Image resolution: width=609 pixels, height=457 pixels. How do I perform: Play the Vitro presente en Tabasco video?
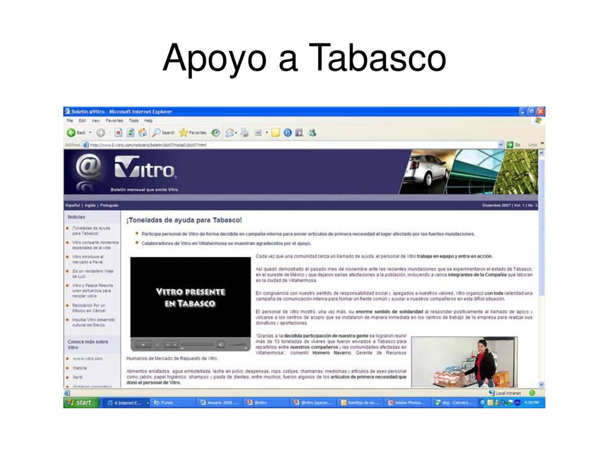(143, 345)
